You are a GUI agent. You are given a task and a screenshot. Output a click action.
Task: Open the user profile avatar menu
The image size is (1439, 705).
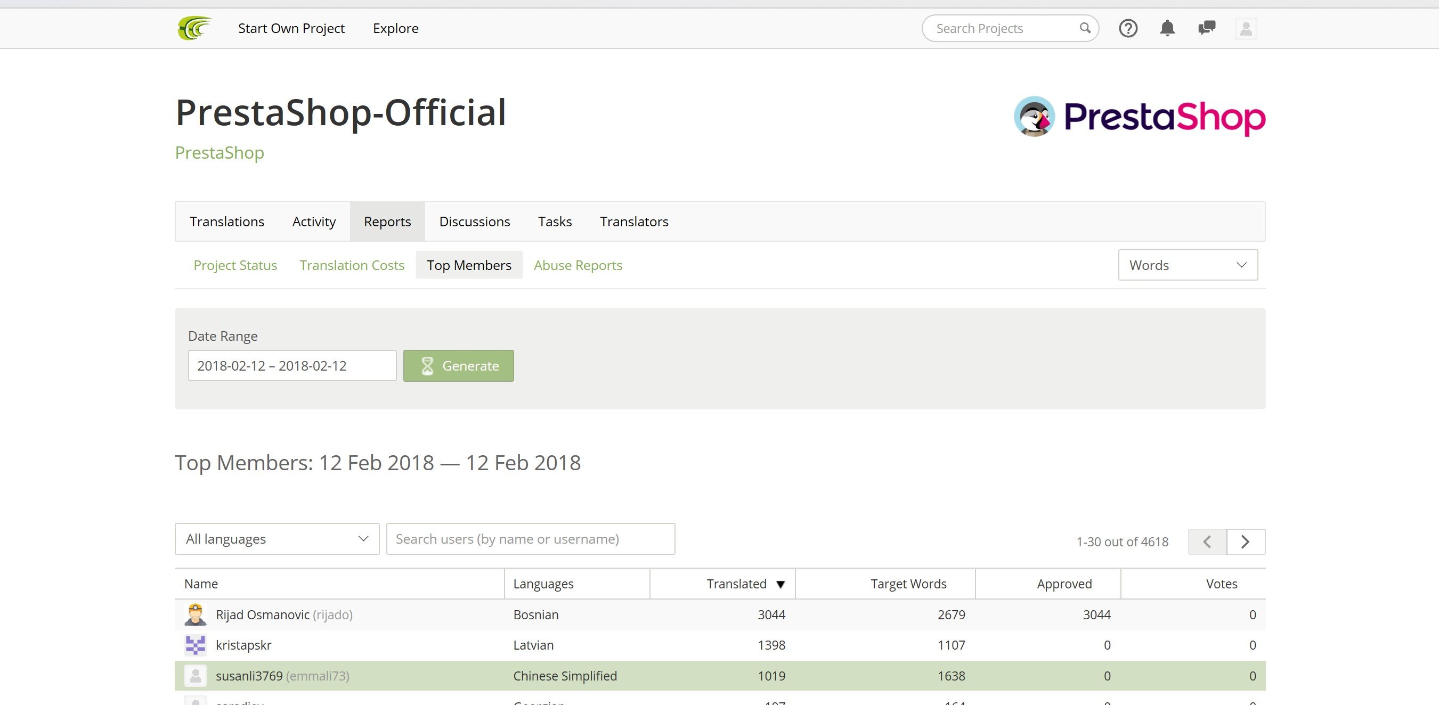pyautogui.click(x=1246, y=28)
